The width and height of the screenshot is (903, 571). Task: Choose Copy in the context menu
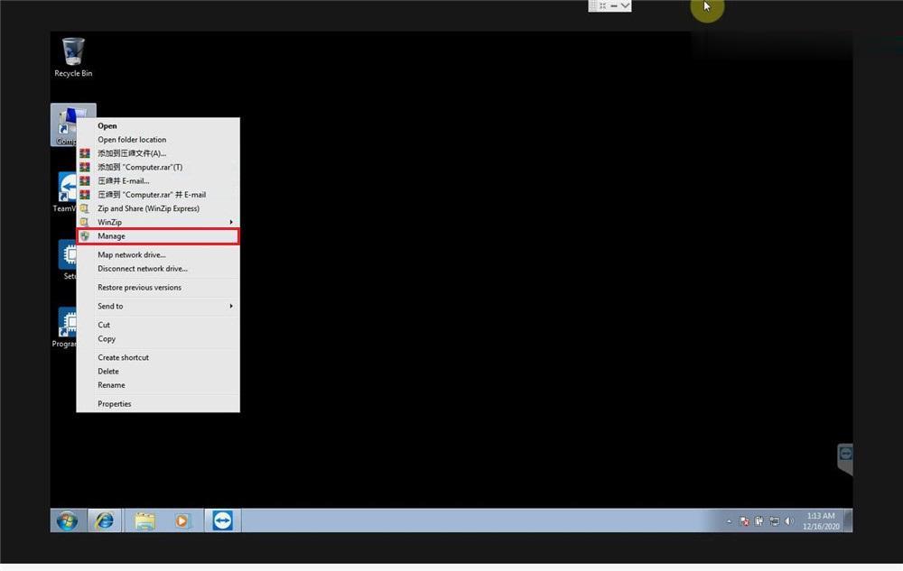(x=158, y=338)
